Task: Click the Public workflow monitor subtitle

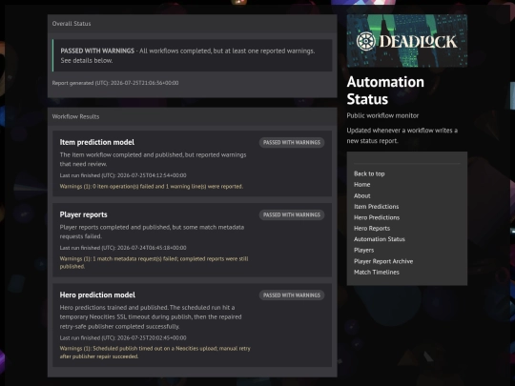Action: click(382, 115)
